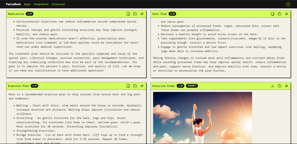
Task: Open edit settings sliders for the Medication widget
Action: 142,14
